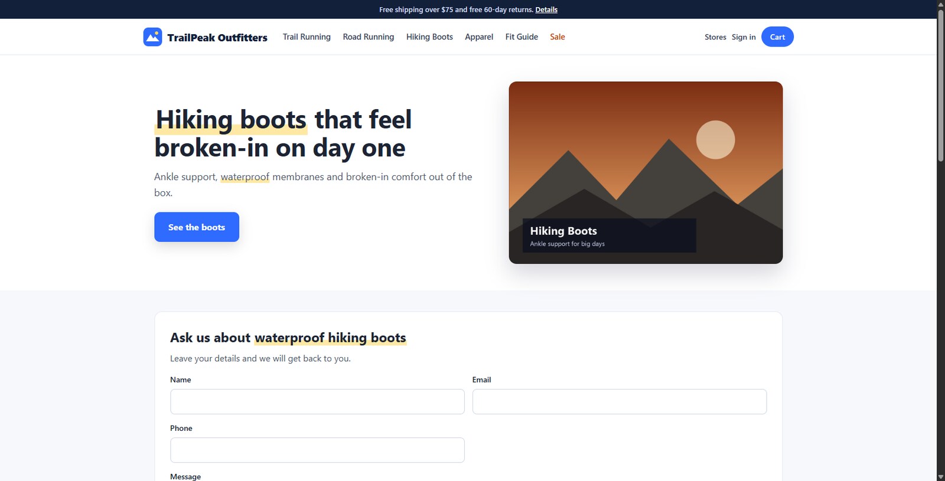Image resolution: width=945 pixels, height=481 pixels.
Task: Select Hiking Boots in the navigation bar
Action: click(429, 37)
